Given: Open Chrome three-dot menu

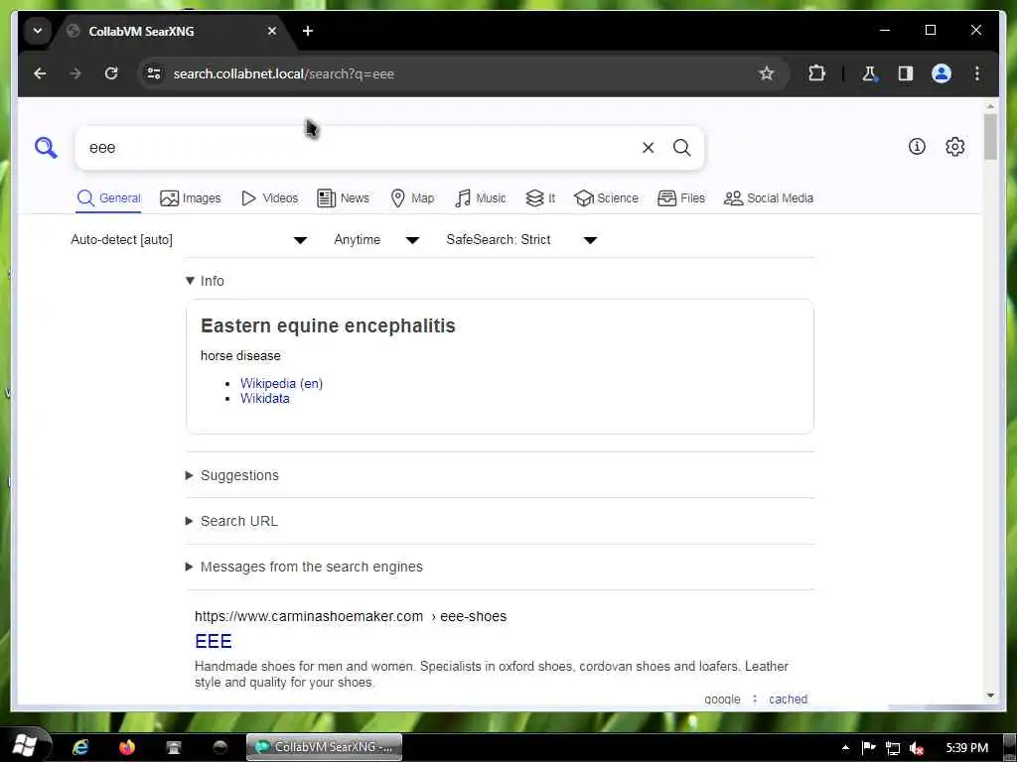Looking at the screenshot, I should (x=977, y=73).
